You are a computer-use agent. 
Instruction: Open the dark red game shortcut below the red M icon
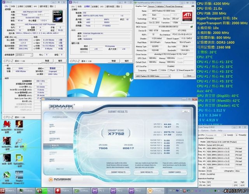tap(7, 141)
